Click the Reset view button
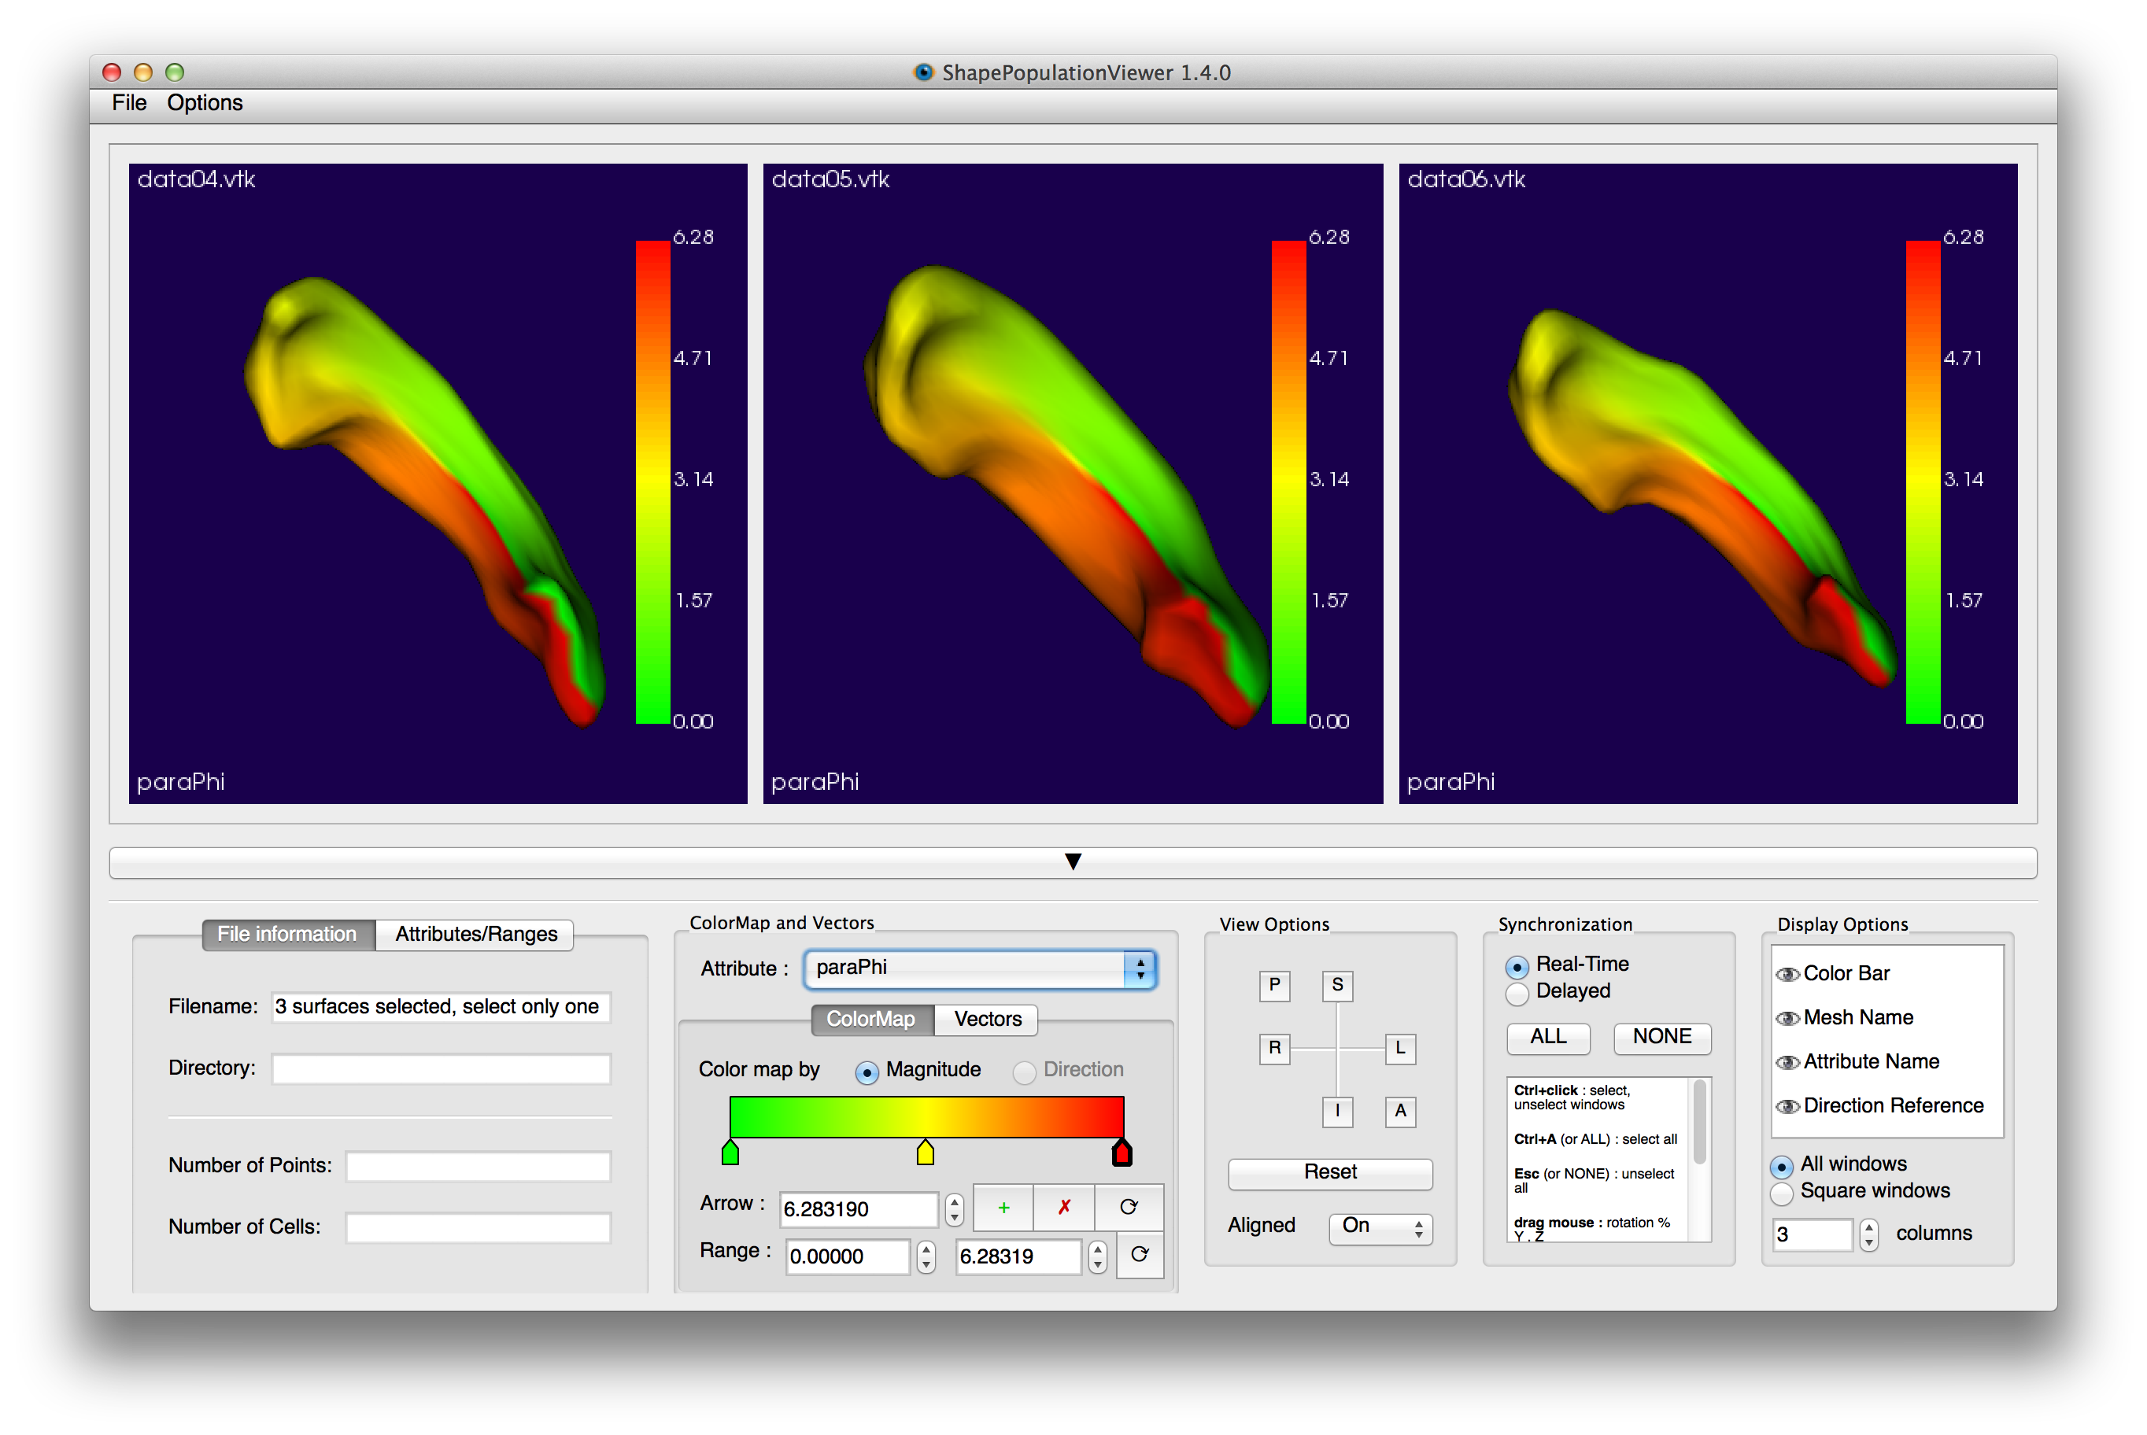Viewport: 2147px width, 1435px height. [x=1329, y=1172]
